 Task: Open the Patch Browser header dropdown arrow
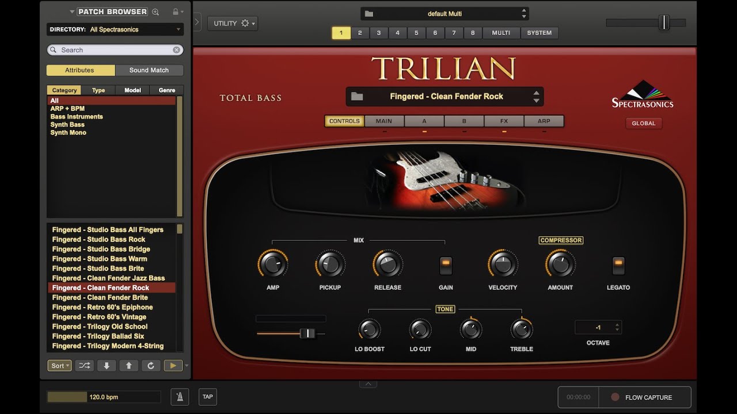click(72, 11)
